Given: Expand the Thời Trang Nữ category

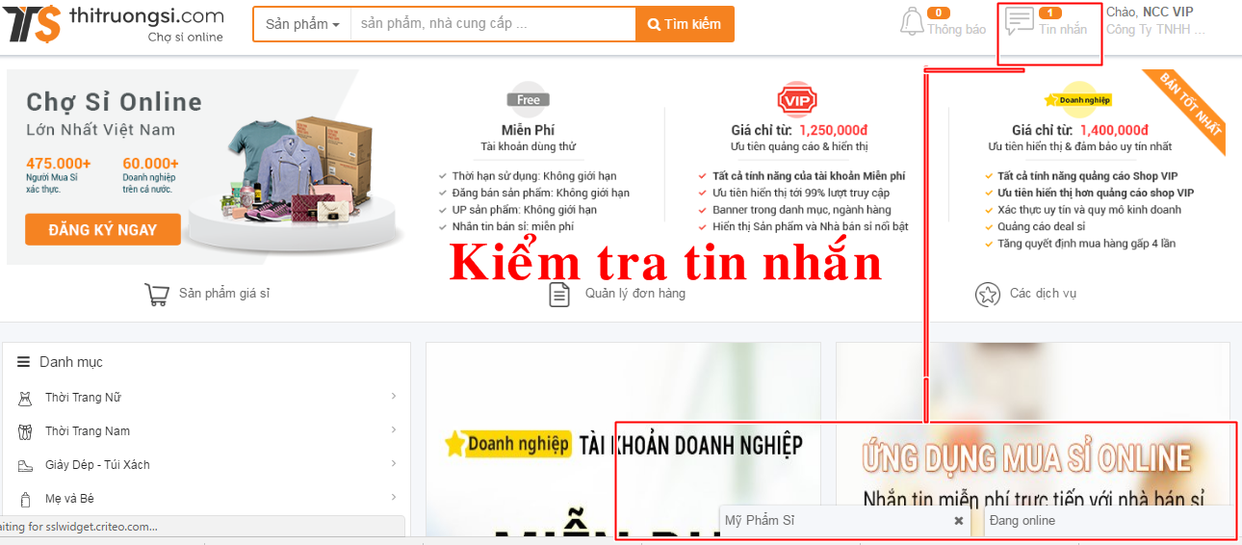Looking at the screenshot, I should pyautogui.click(x=394, y=396).
